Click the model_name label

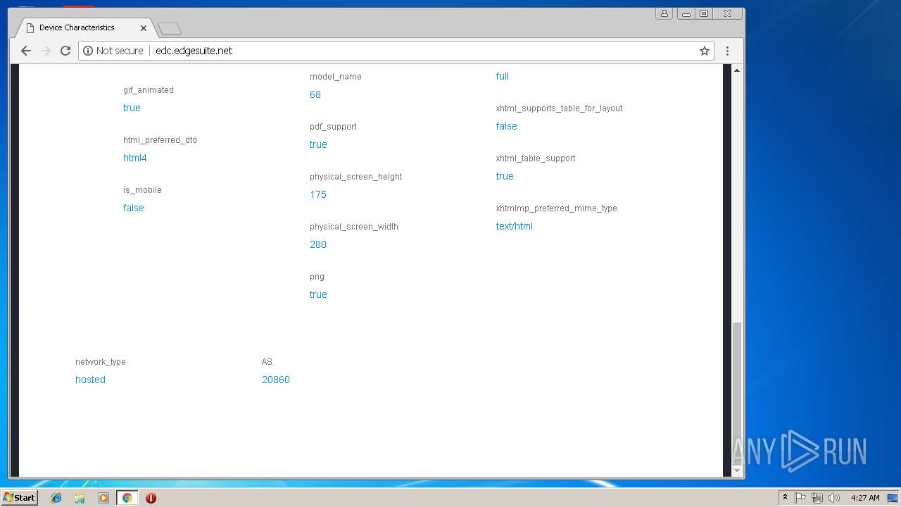tap(336, 77)
